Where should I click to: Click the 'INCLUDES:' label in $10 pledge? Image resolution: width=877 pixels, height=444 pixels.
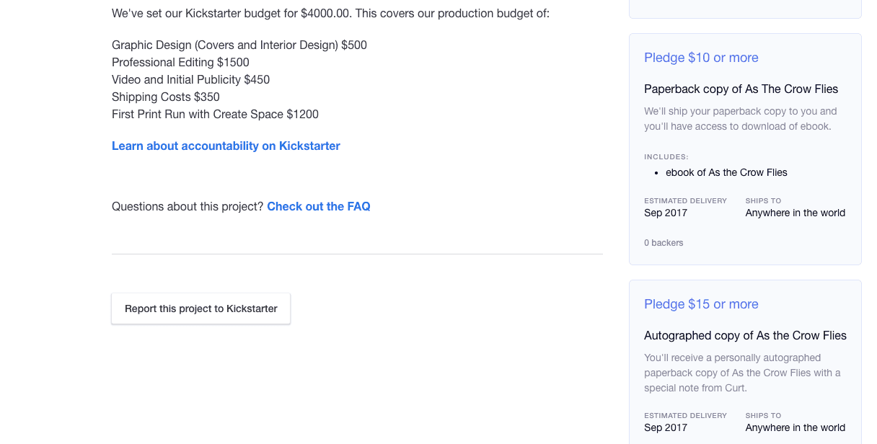pos(666,156)
